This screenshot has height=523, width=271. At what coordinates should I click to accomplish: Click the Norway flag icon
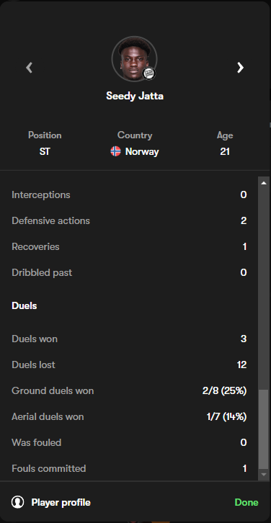pyautogui.click(x=115, y=151)
